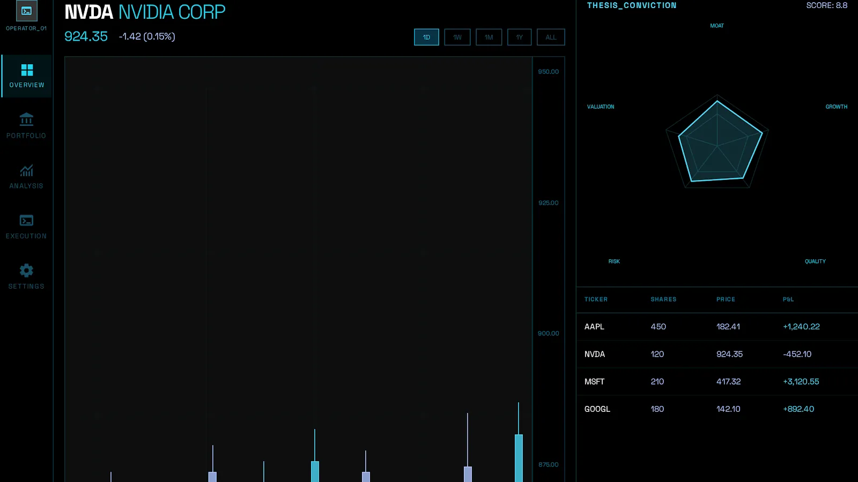Click the NVIDIA CORP company name
858x482 pixels.
[172, 12]
